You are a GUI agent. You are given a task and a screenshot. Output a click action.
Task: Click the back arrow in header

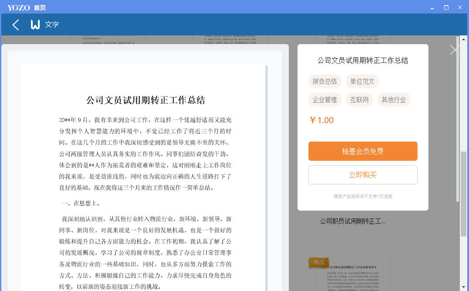(16, 25)
